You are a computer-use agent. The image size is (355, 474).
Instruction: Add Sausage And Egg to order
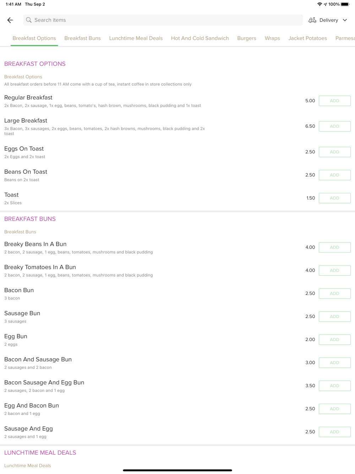tap(335, 432)
